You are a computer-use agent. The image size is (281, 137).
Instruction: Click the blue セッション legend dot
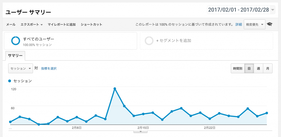10,81
